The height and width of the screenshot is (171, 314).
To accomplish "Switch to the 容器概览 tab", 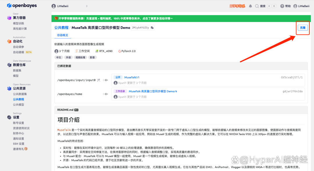I will (x=63, y=35).
